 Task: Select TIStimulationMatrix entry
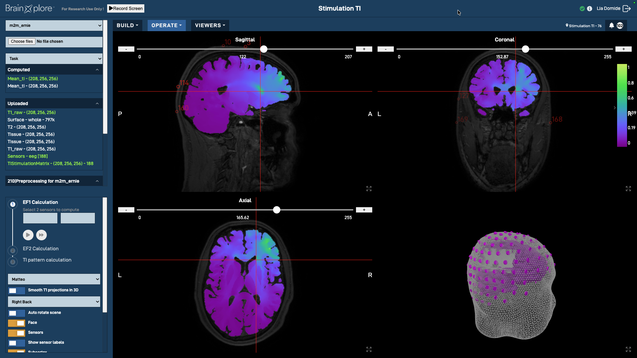(50, 163)
